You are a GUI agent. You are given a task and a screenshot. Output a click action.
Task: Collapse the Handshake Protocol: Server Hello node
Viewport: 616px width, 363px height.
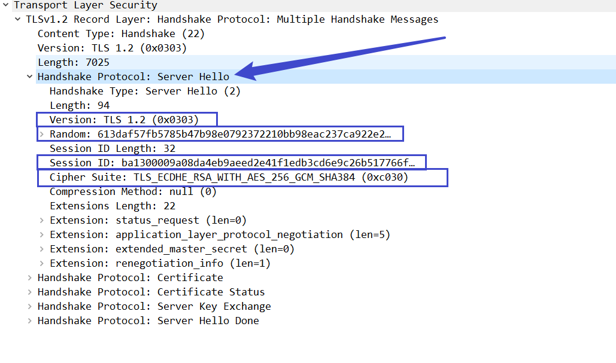(x=29, y=77)
